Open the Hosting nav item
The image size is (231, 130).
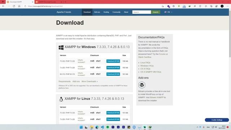click(106, 12)
